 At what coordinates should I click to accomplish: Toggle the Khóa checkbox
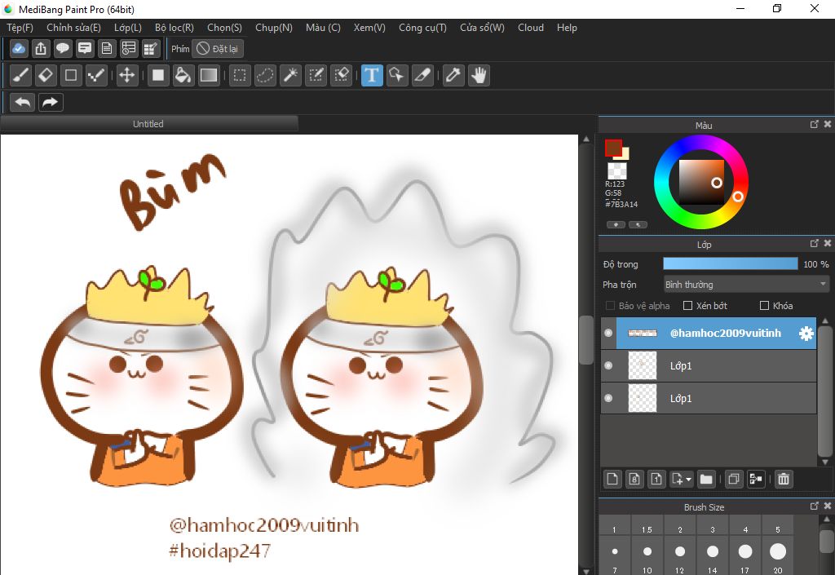click(x=764, y=306)
